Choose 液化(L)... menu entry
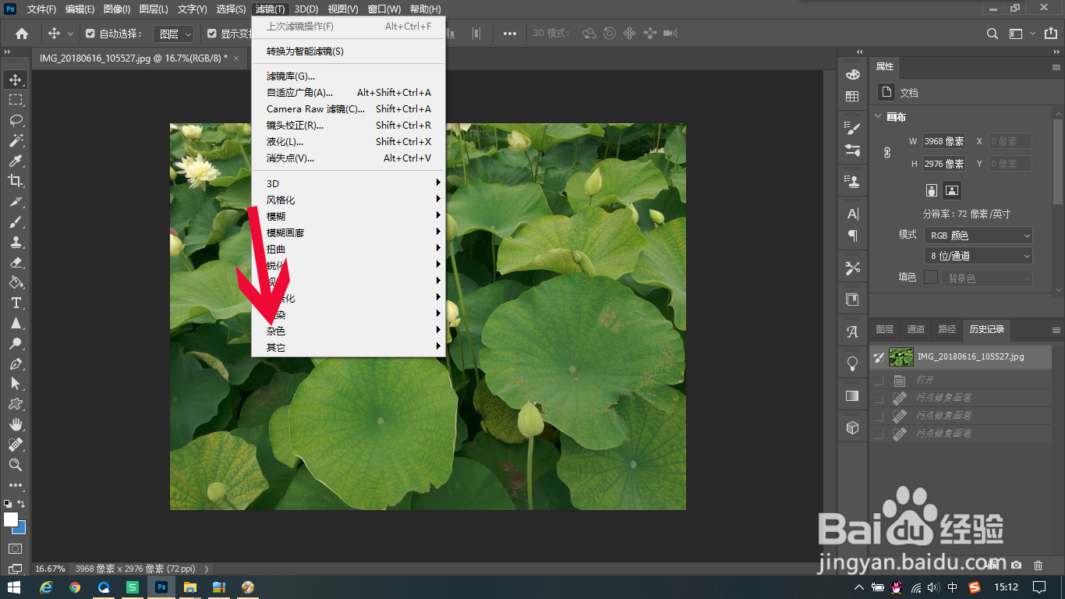The image size is (1065, 599). click(x=349, y=141)
